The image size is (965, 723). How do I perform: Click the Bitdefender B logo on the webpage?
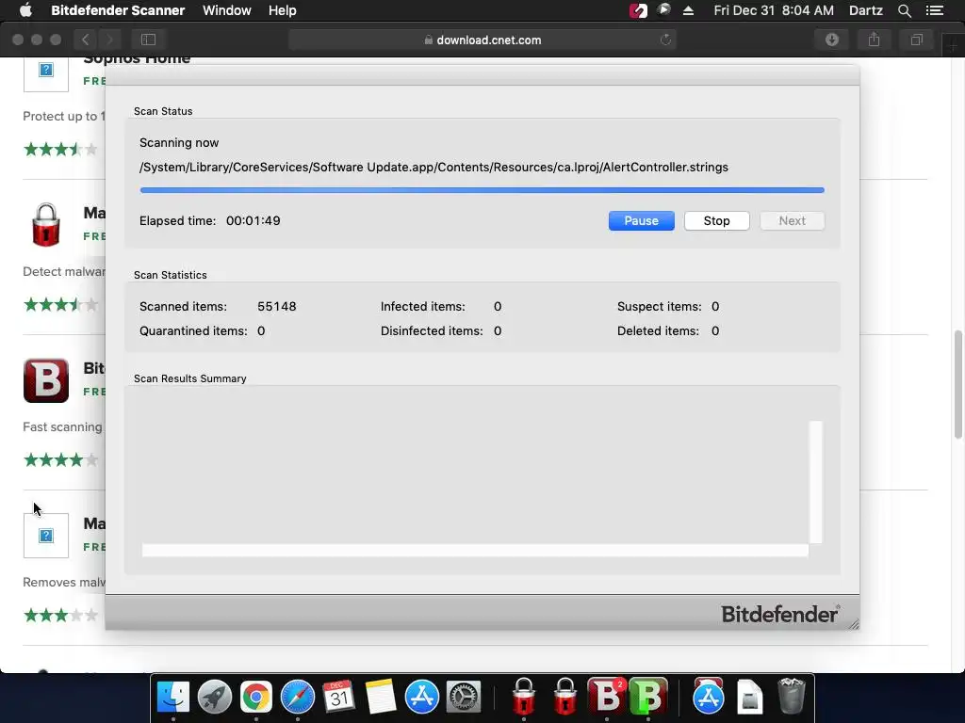(46, 380)
